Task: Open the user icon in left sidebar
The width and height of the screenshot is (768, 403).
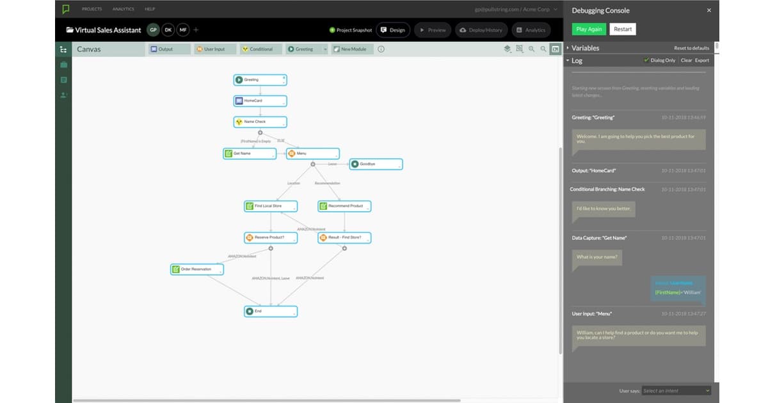Action: pos(63,95)
